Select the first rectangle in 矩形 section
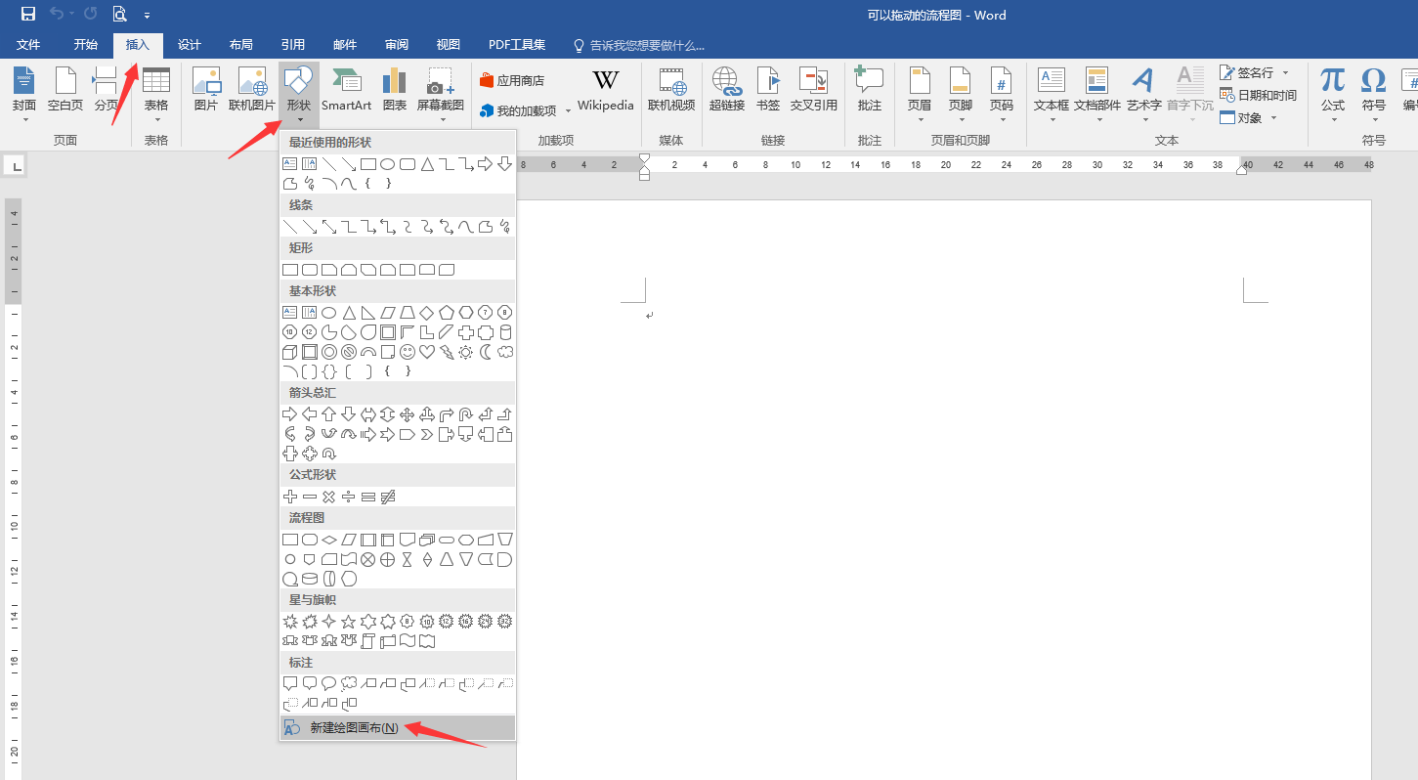 click(290, 270)
